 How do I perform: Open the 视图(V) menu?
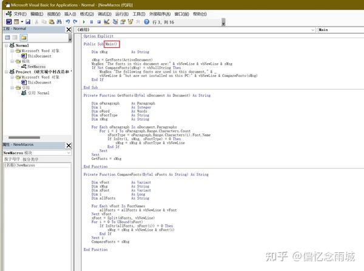click(54, 14)
